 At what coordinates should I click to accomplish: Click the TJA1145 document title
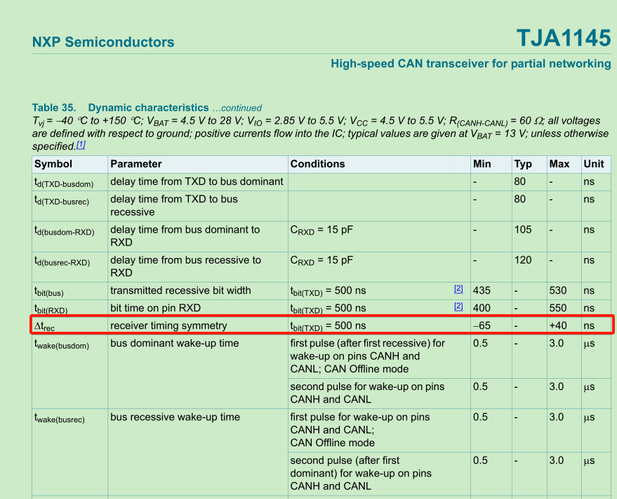tap(562, 39)
